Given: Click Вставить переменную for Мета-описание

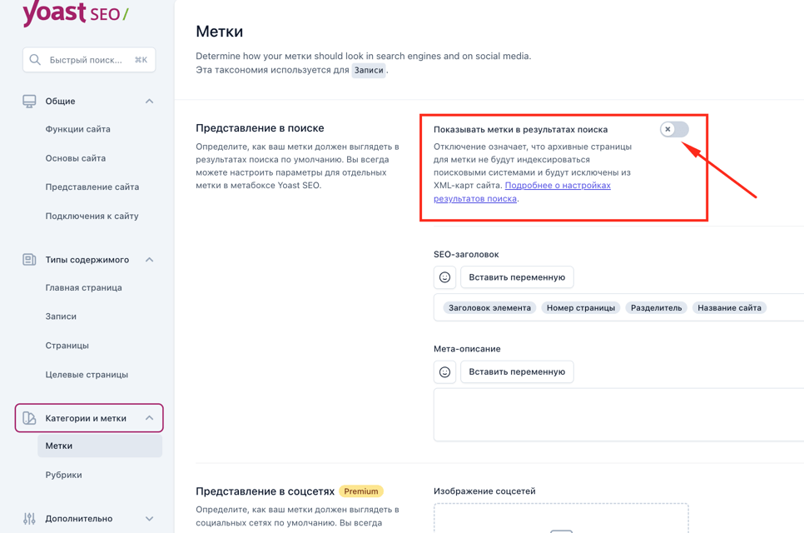Looking at the screenshot, I should click(x=517, y=371).
